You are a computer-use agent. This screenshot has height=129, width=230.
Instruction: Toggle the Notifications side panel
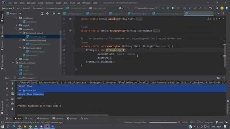(228, 107)
